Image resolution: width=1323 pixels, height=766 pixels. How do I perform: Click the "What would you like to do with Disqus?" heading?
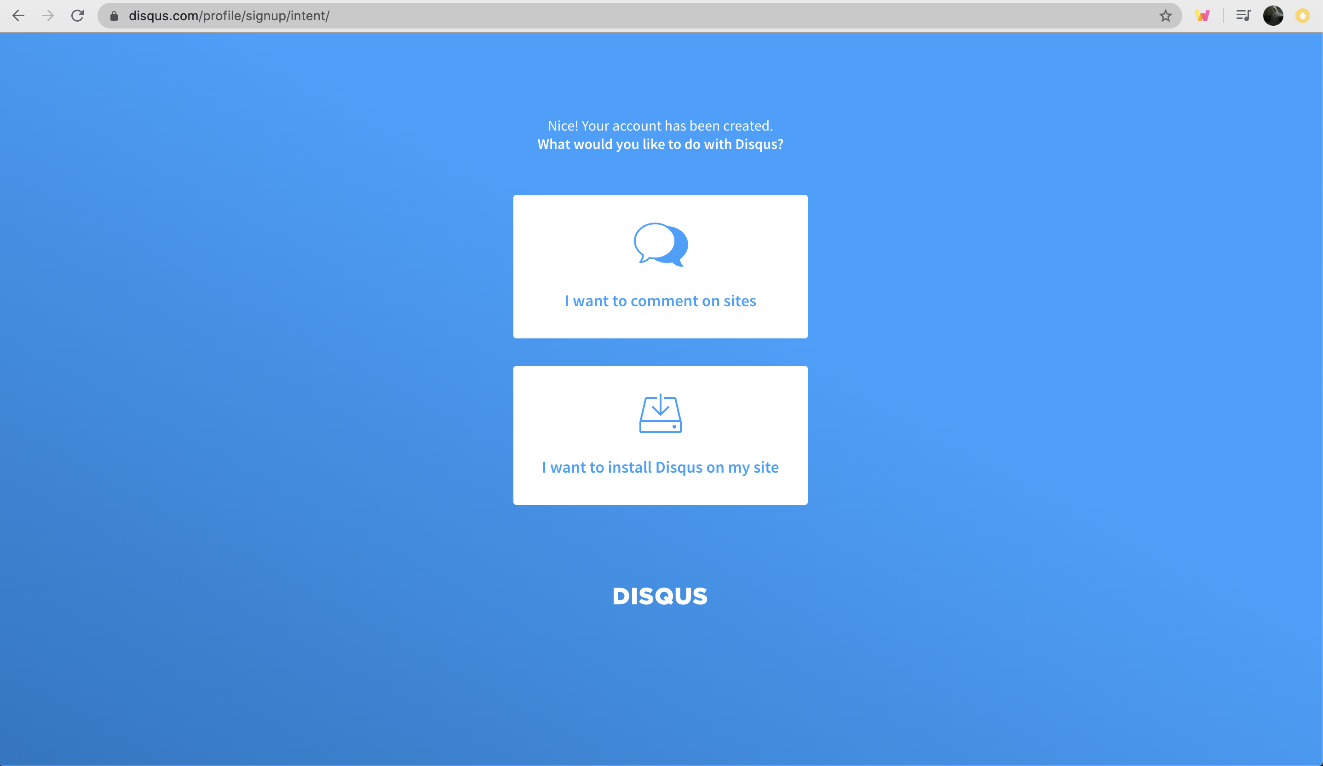pyautogui.click(x=661, y=144)
